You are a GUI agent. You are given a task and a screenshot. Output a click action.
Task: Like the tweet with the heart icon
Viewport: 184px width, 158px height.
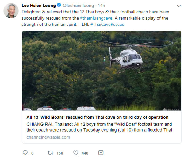(75, 152)
